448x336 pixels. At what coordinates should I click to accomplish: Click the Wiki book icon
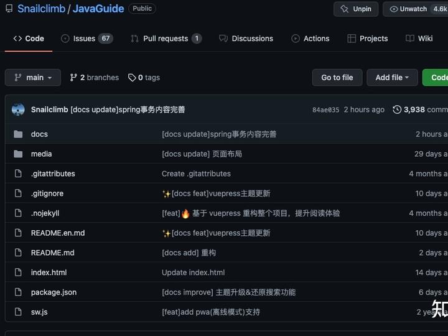point(410,39)
